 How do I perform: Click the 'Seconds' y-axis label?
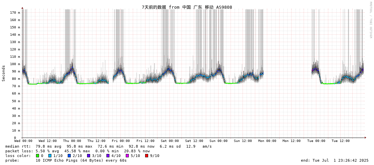(4, 73)
